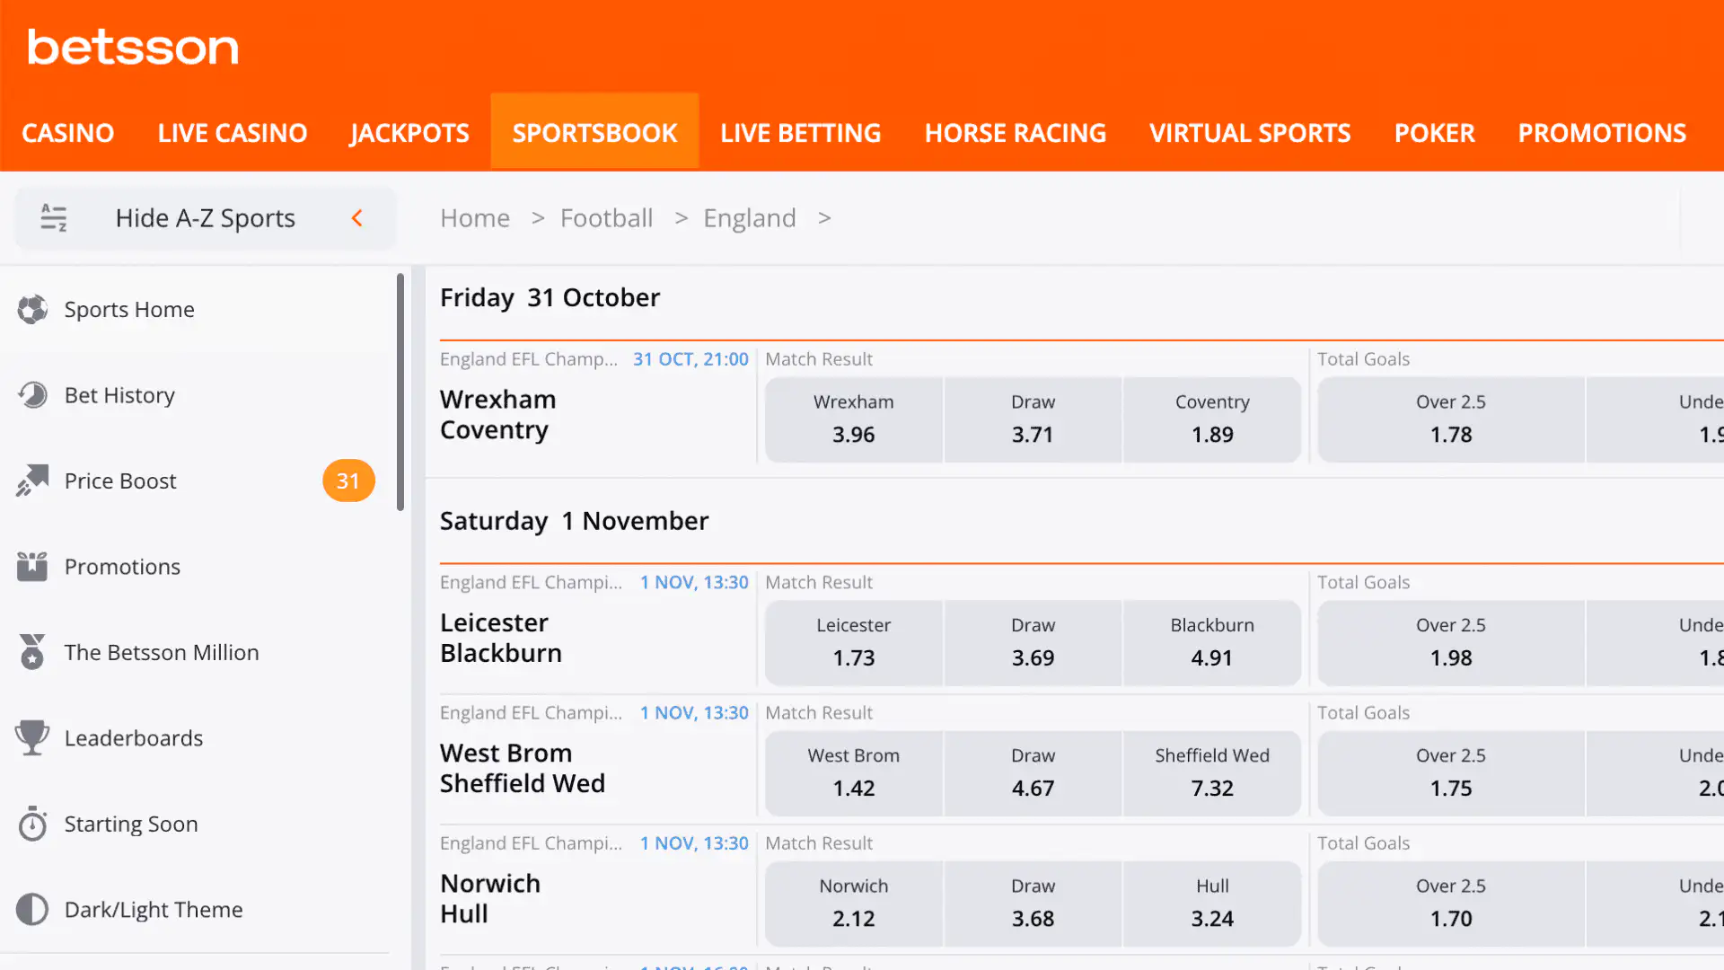1724x970 pixels.
Task: Expand the truncated England EFL Championship label
Action: pyautogui.click(x=529, y=358)
